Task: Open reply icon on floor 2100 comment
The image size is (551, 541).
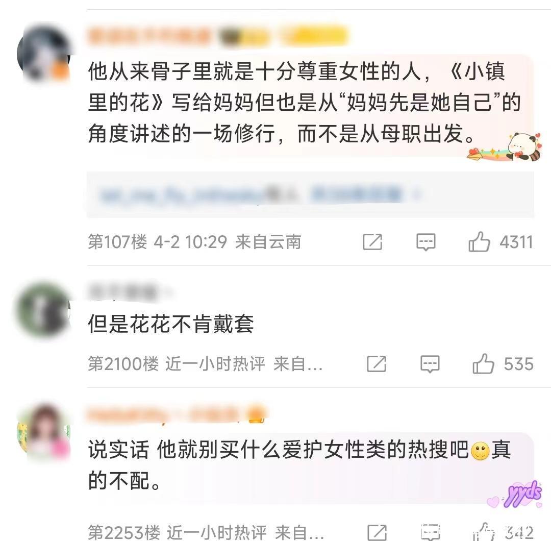Action: [x=430, y=363]
